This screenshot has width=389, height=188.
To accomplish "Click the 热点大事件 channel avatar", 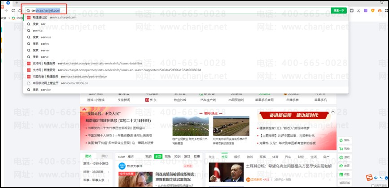I will [122, 166].
